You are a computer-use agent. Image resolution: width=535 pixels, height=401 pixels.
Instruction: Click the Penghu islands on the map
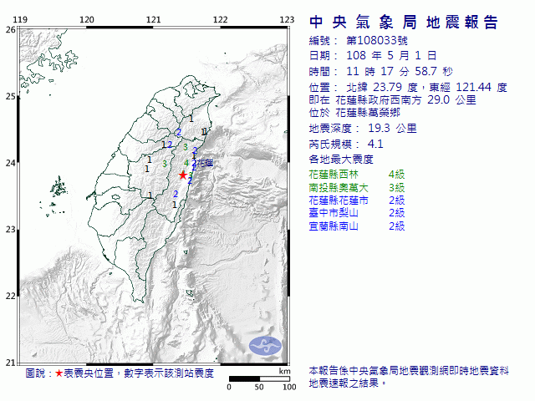(59, 187)
